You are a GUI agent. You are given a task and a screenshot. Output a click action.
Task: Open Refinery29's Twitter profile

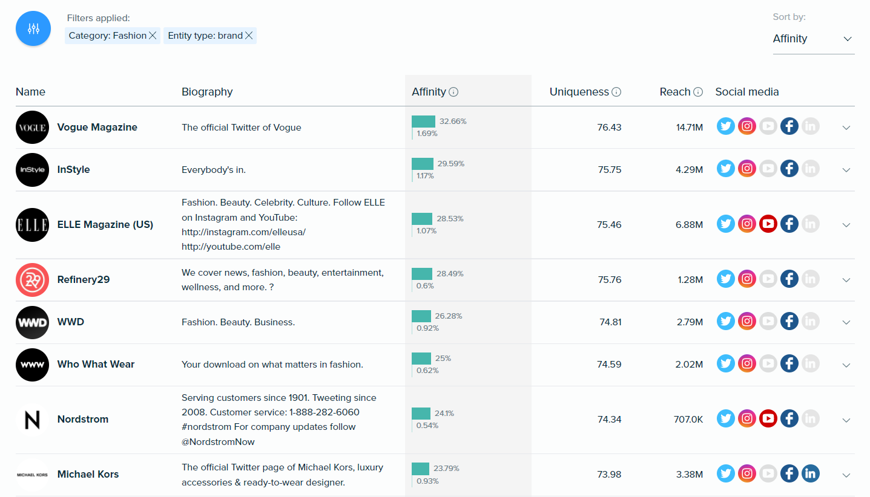click(x=726, y=279)
